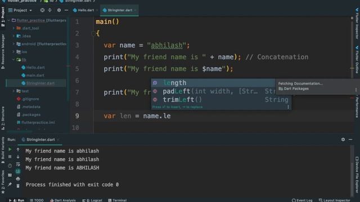
Task: Toggle the 1: Project side tab
Action: (3, 16)
